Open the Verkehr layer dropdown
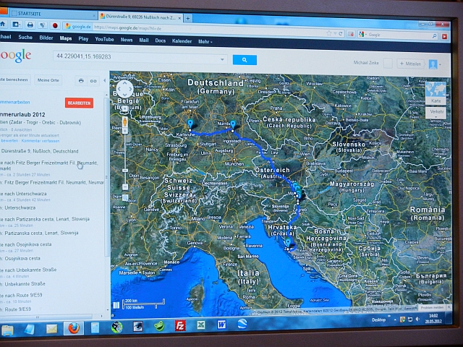This screenshot has height=347, width=463. (x=436, y=113)
